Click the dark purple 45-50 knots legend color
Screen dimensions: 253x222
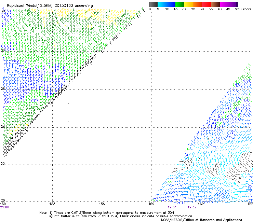click(233, 4)
